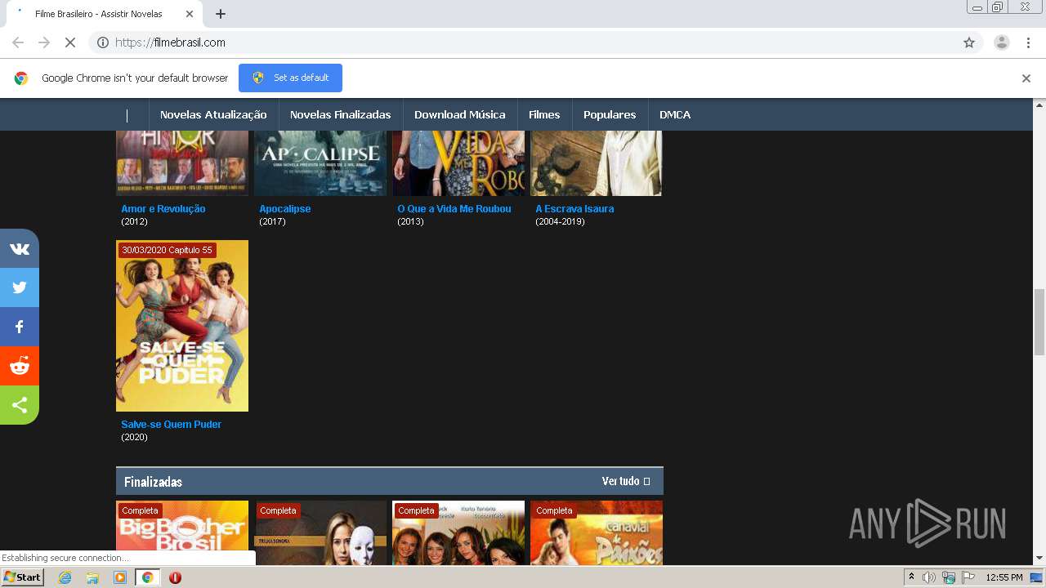The width and height of the screenshot is (1046, 588).
Task: Launch the media player from the taskbar
Action: (120, 577)
